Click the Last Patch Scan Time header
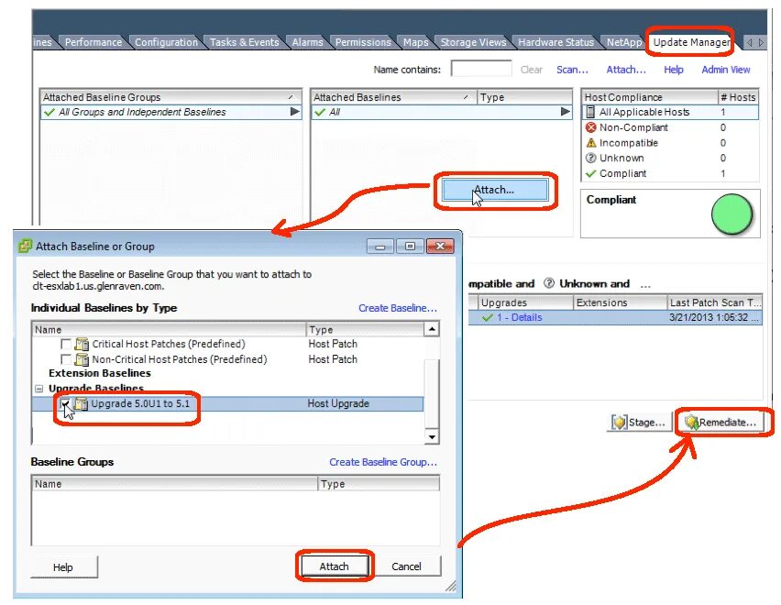 (714, 302)
